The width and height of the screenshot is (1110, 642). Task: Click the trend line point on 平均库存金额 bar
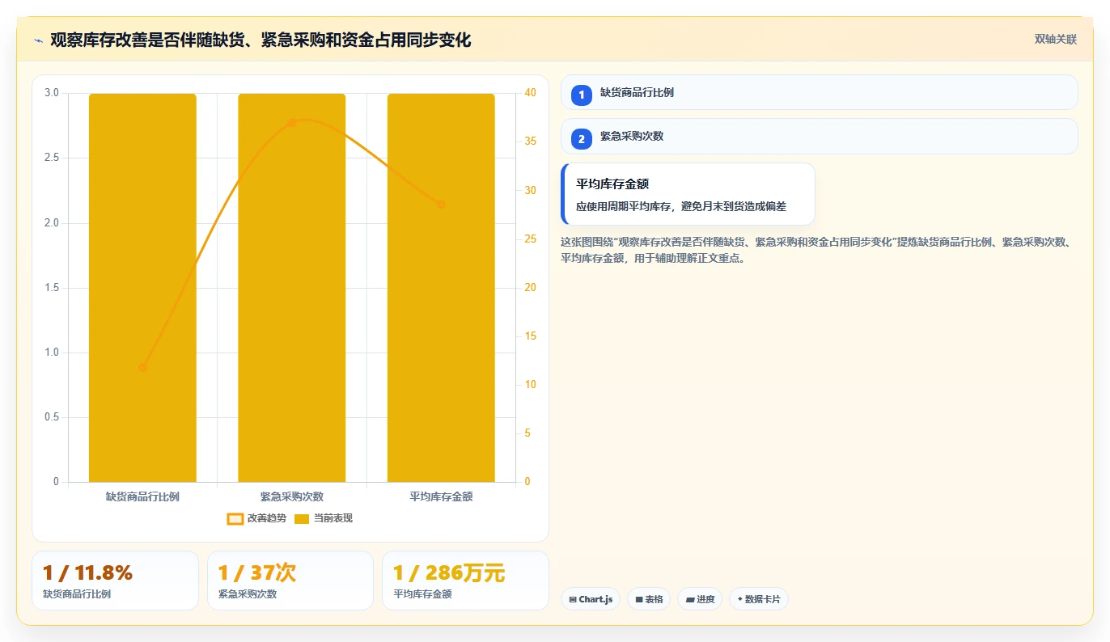point(441,205)
